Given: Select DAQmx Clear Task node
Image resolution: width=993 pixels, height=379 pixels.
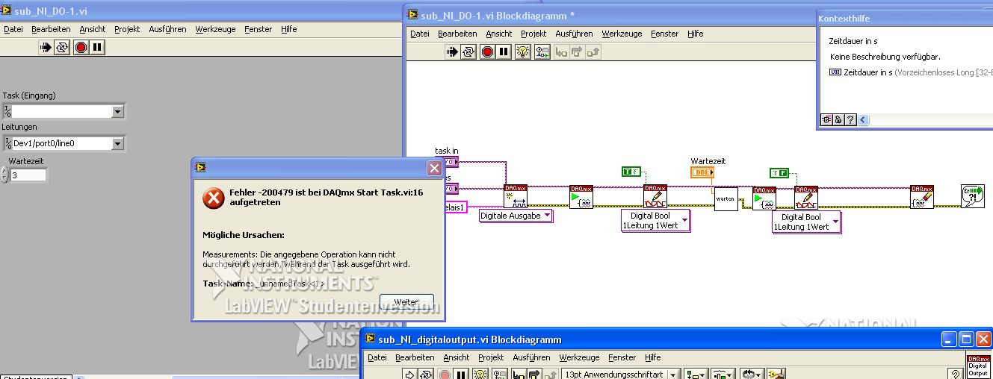Looking at the screenshot, I should [x=922, y=197].
